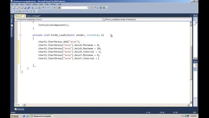Click the Undo arrow icon
Screen dimensions: 209x118
point(43,8)
